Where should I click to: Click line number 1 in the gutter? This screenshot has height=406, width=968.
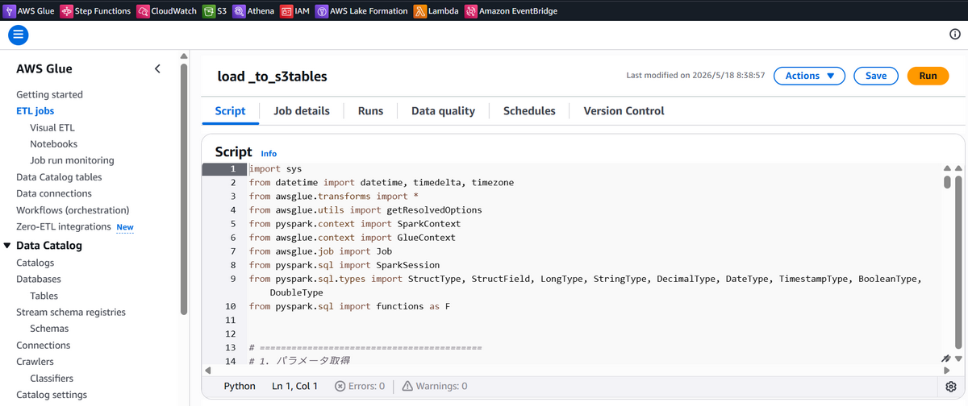pyautogui.click(x=233, y=169)
